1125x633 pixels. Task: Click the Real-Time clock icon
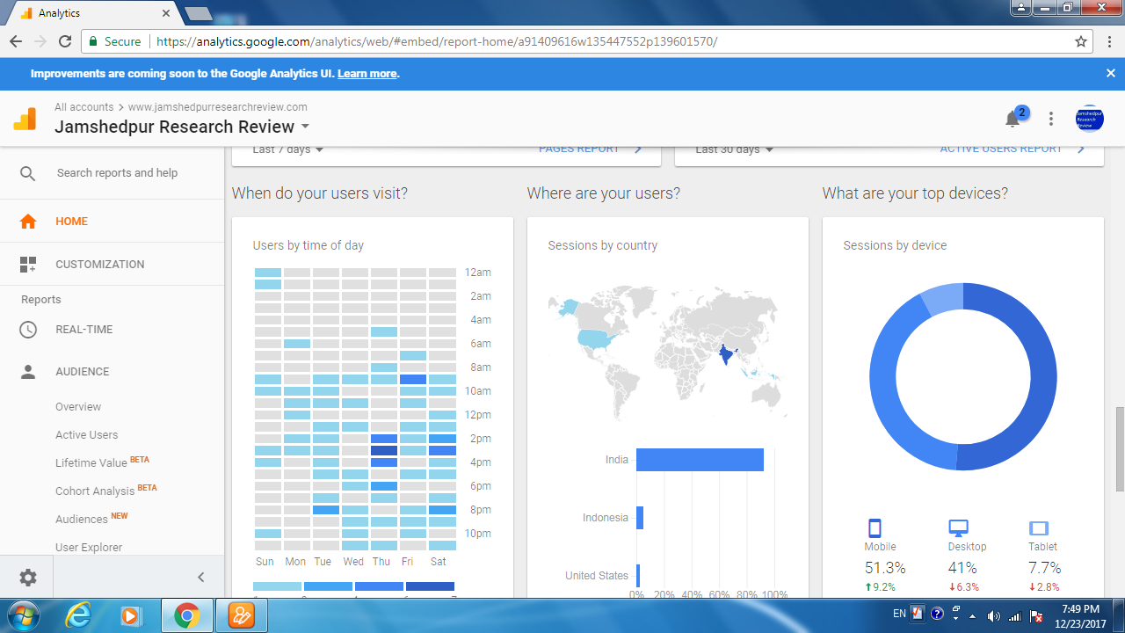(28, 330)
